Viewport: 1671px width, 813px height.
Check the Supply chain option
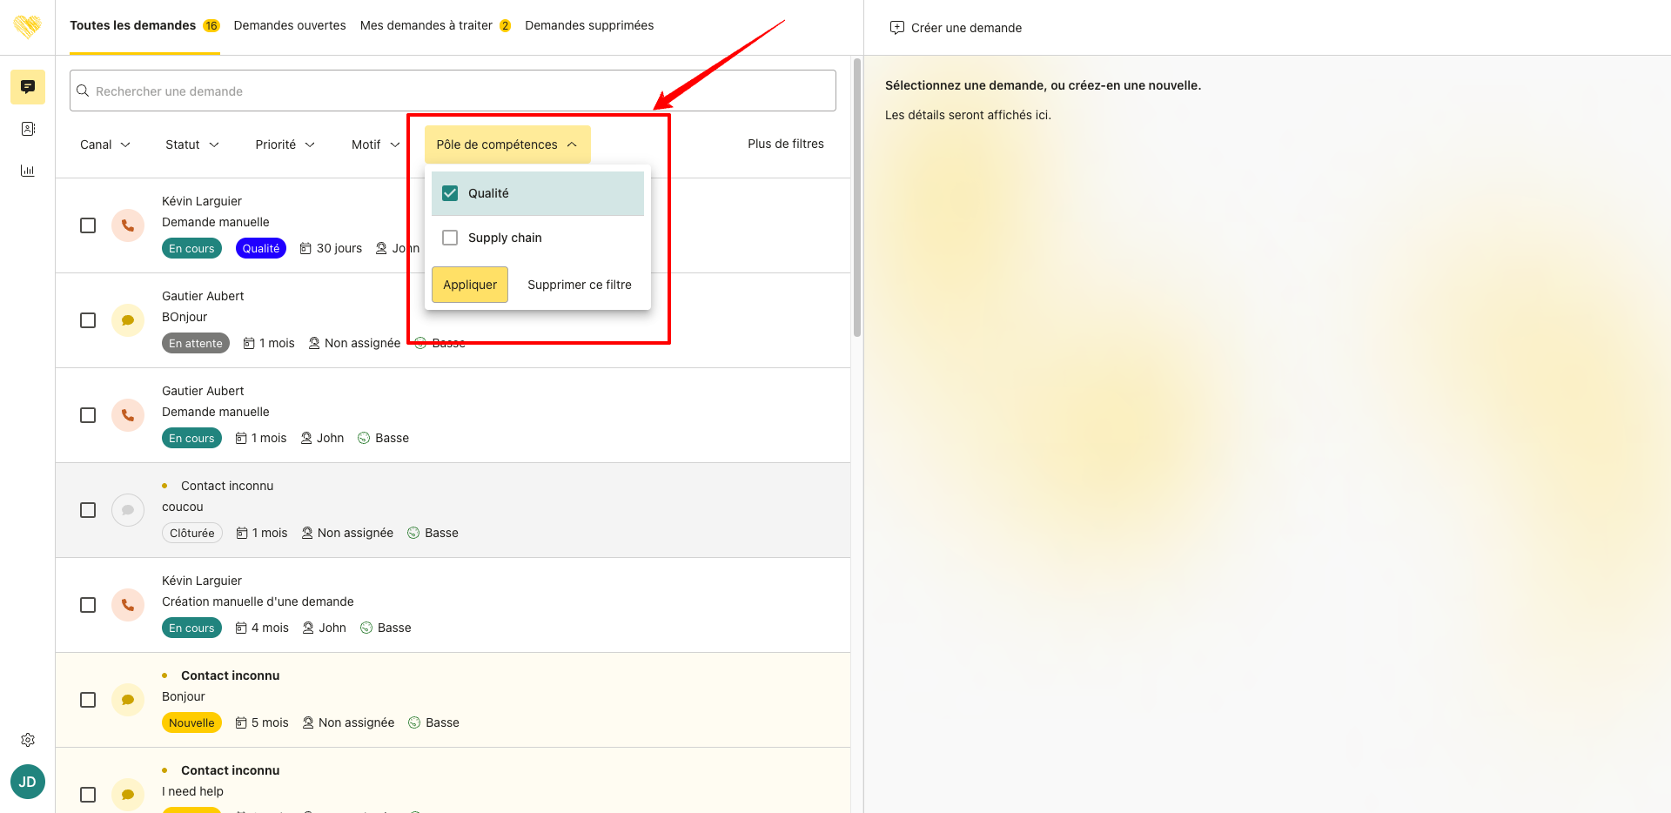tap(450, 238)
